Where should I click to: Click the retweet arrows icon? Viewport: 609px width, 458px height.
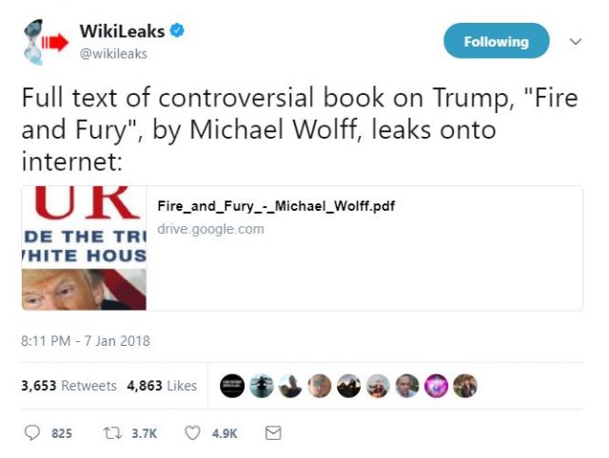112,432
